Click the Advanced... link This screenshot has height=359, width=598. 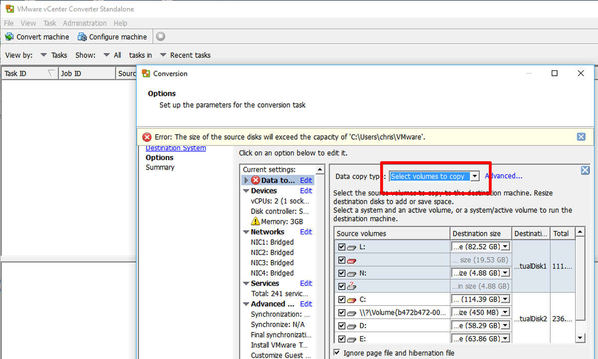[503, 176]
